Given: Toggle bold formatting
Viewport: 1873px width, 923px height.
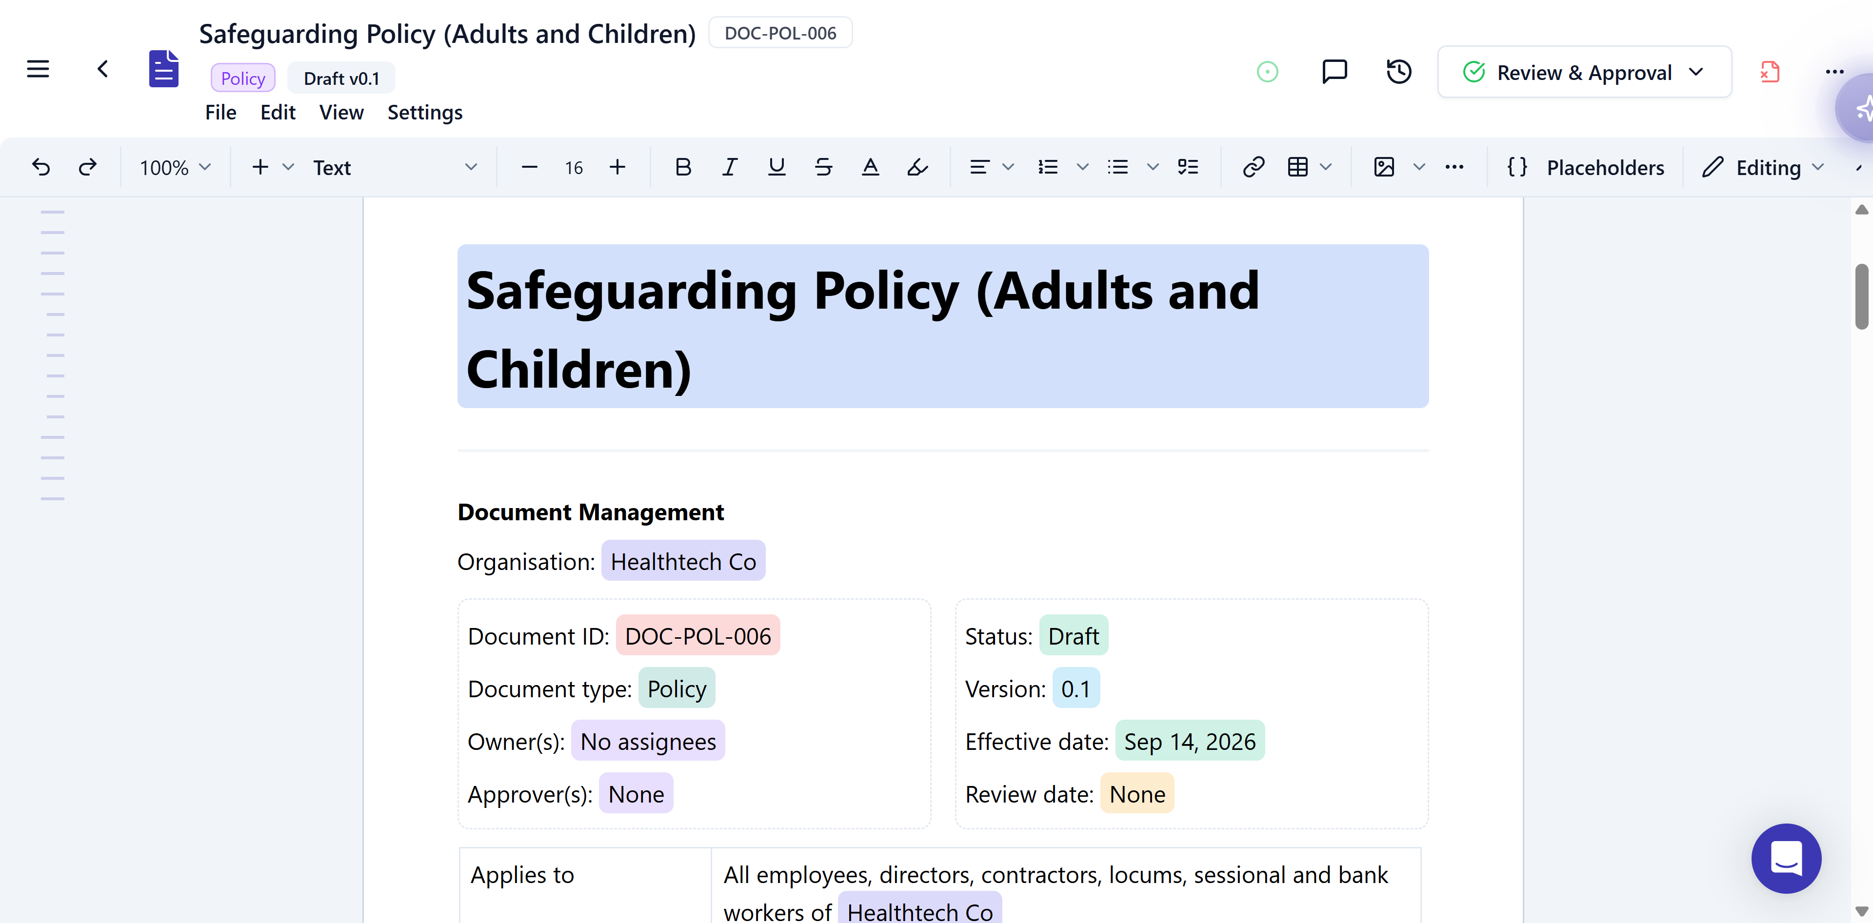Looking at the screenshot, I should click(683, 167).
